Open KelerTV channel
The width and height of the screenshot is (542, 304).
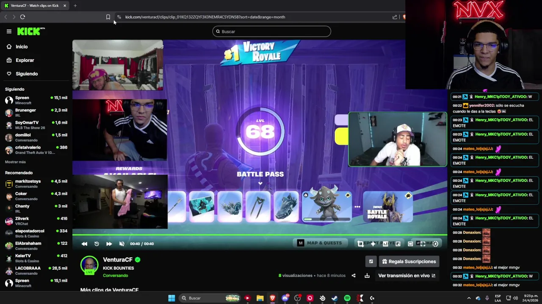36,258
